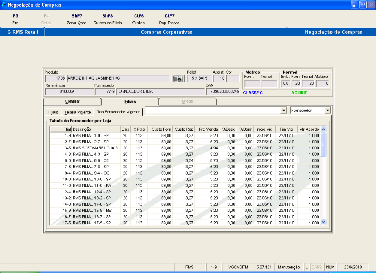
Task: Click the app icon in title bar
Action: click(4, 5)
